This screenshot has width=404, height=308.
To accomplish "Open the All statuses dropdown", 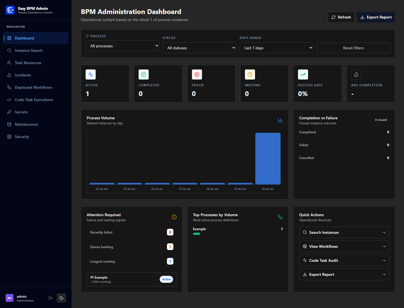I will pyautogui.click(x=199, y=48).
